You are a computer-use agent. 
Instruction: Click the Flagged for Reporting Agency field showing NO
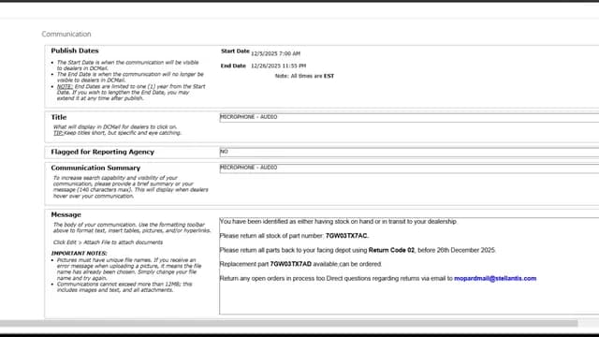[x=409, y=152]
